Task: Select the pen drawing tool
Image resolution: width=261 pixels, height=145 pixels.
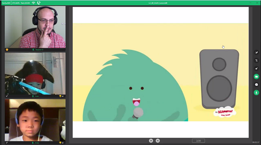Action: pos(257,52)
